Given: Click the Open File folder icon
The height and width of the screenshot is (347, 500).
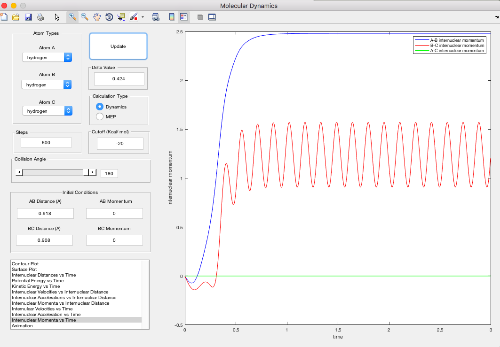Looking at the screenshot, I should pyautogui.click(x=16, y=17).
